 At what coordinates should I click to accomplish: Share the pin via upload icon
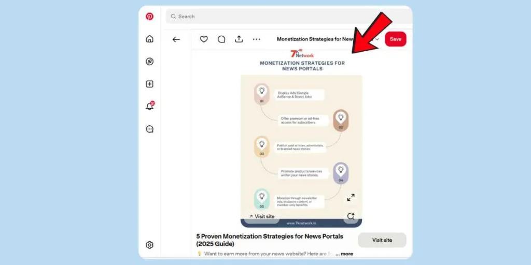tap(239, 39)
